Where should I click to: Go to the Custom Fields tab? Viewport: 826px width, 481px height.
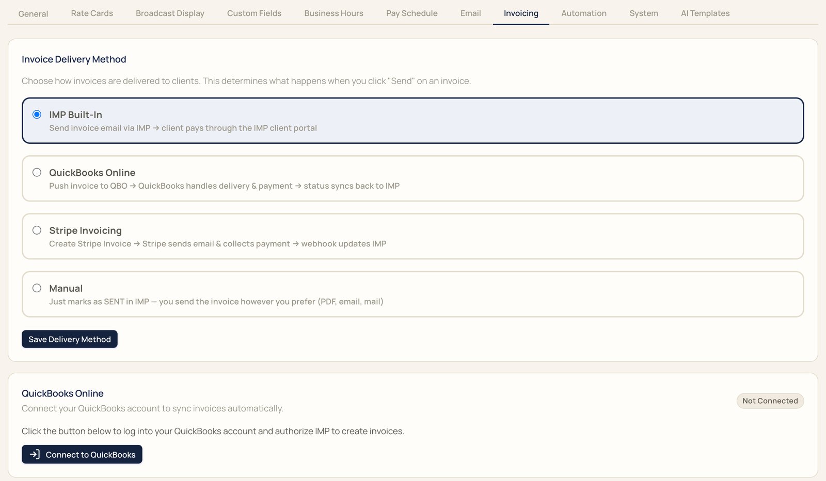[x=254, y=13]
